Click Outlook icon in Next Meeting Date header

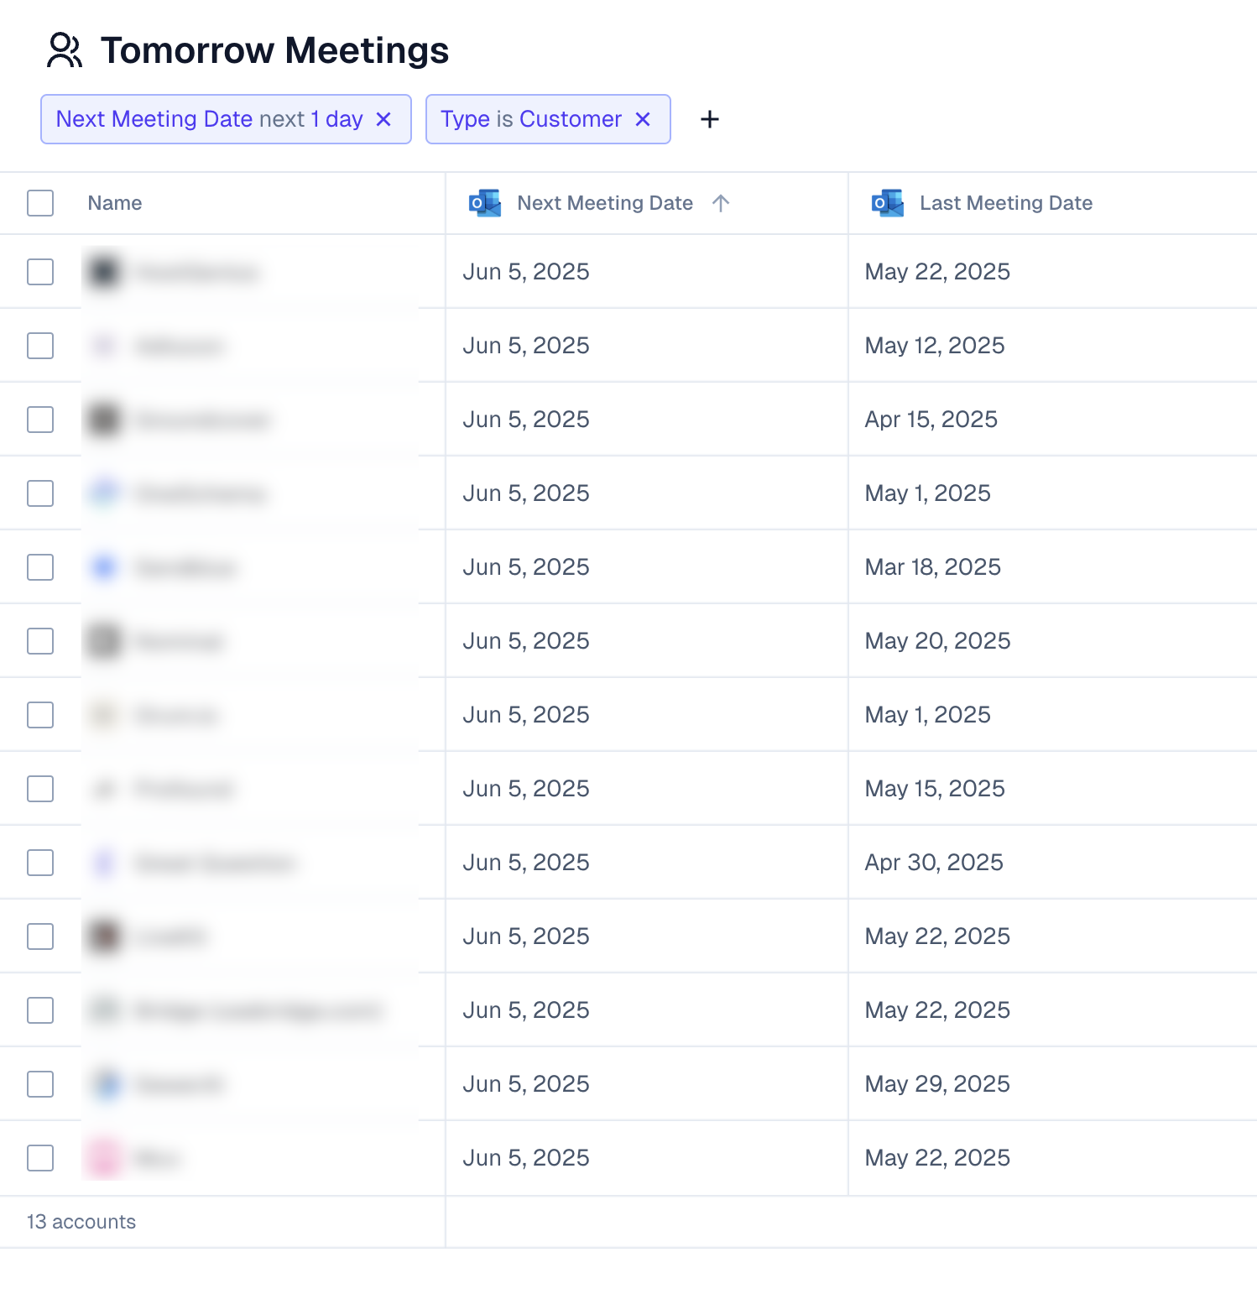pos(485,203)
